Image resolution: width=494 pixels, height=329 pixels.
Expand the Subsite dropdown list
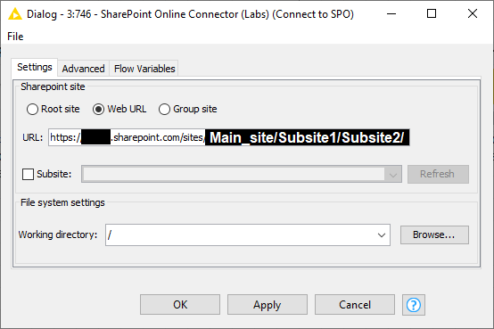pyautogui.click(x=392, y=174)
